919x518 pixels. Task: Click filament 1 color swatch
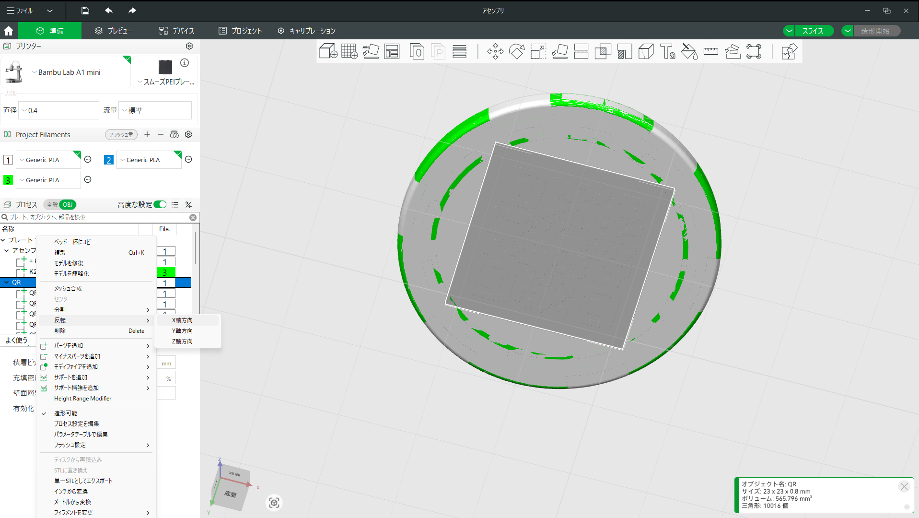pos(8,160)
